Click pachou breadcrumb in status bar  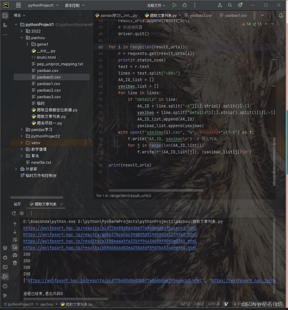pos(46,304)
